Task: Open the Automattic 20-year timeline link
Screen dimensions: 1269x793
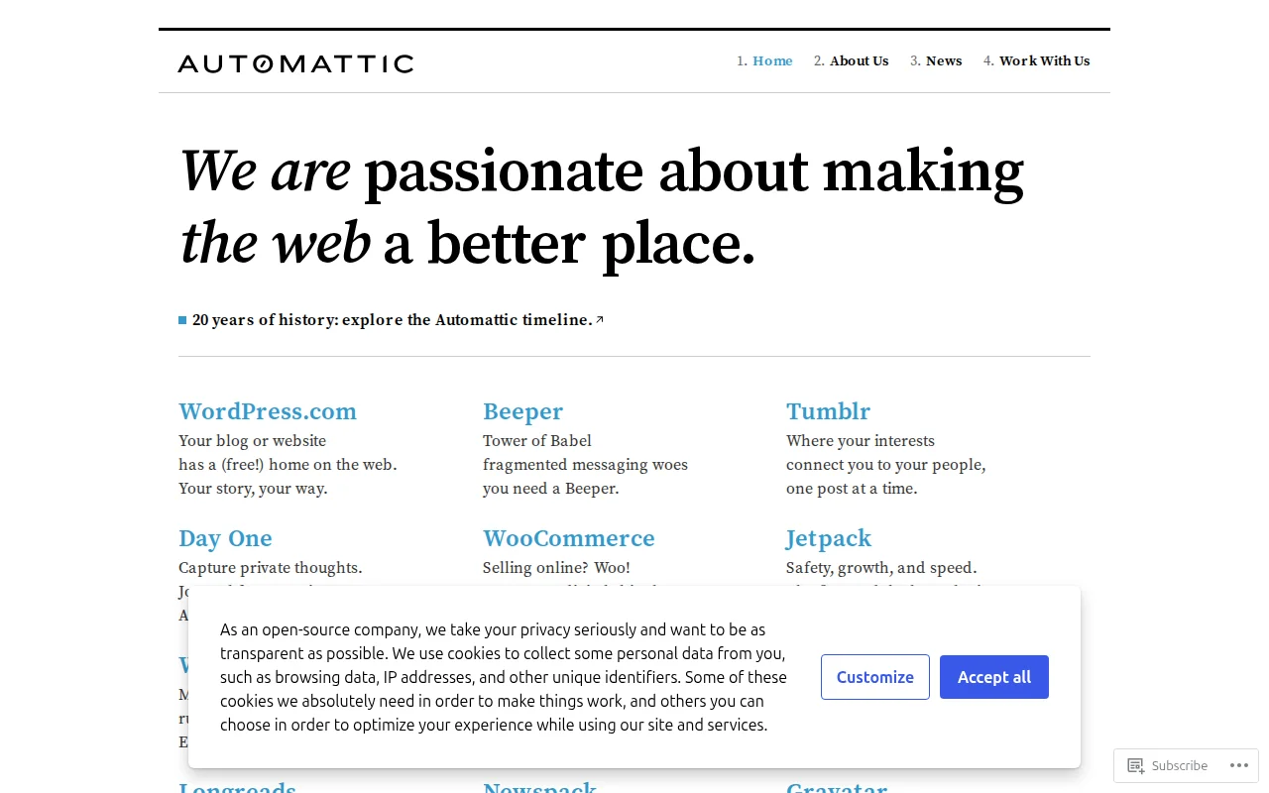Action: point(391,319)
